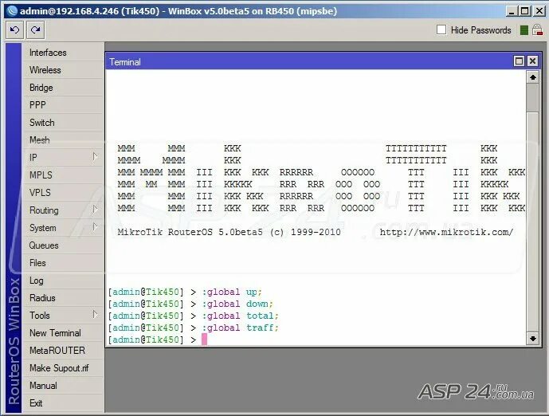Open the Interfaces menu item

pyautogui.click(x=63, y=53)
